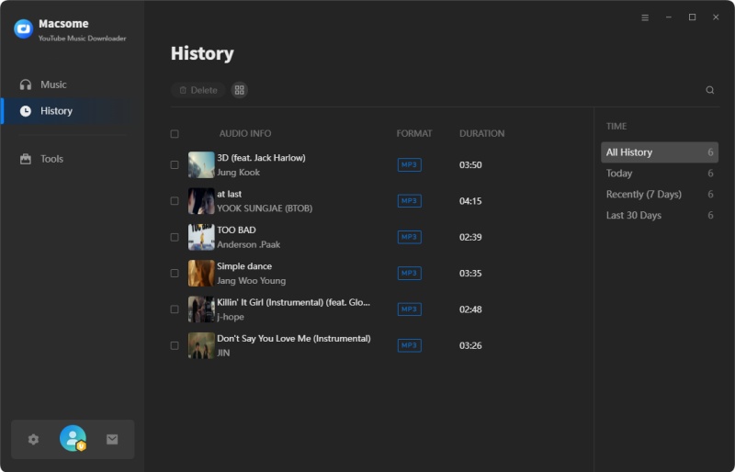Click the 'at last' song title
This screenshot has height=472, width=735.
[x=229, y=194]
